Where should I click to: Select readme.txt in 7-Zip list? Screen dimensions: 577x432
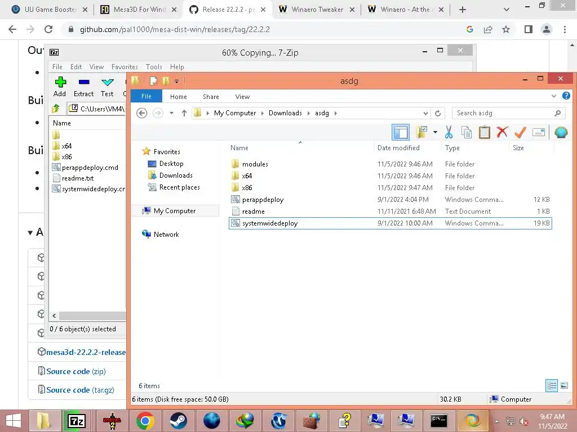(78, 178)
